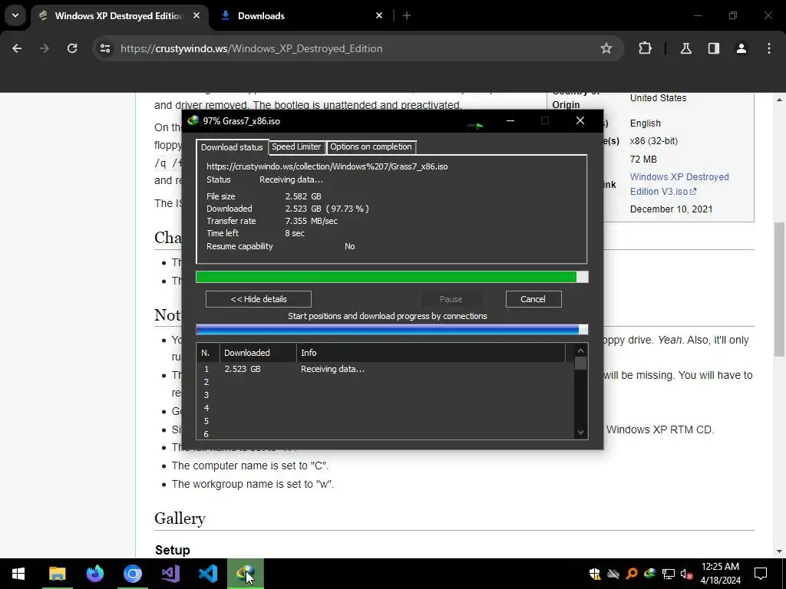Minimize the IDM download dialog
The image size is (786, 589).
coord(510,120)
